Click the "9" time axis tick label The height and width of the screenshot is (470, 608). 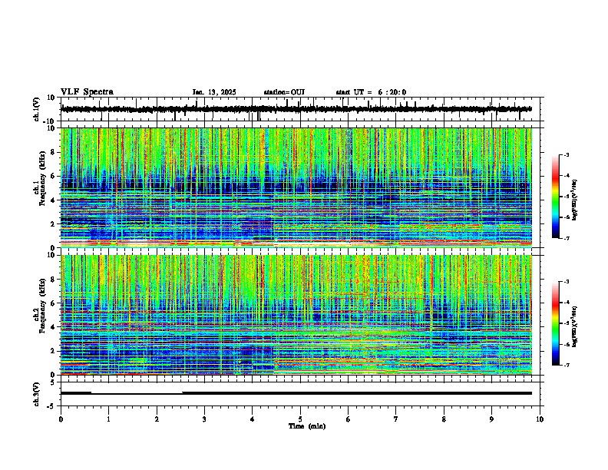(491, 419)
